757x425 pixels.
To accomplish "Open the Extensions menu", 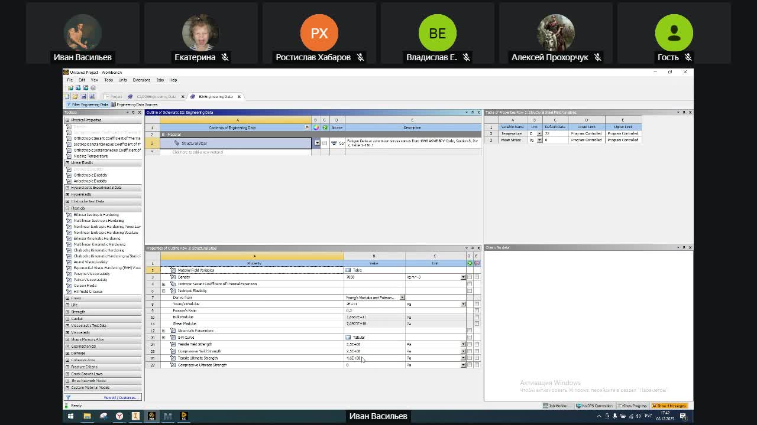I will coord(141,80).
